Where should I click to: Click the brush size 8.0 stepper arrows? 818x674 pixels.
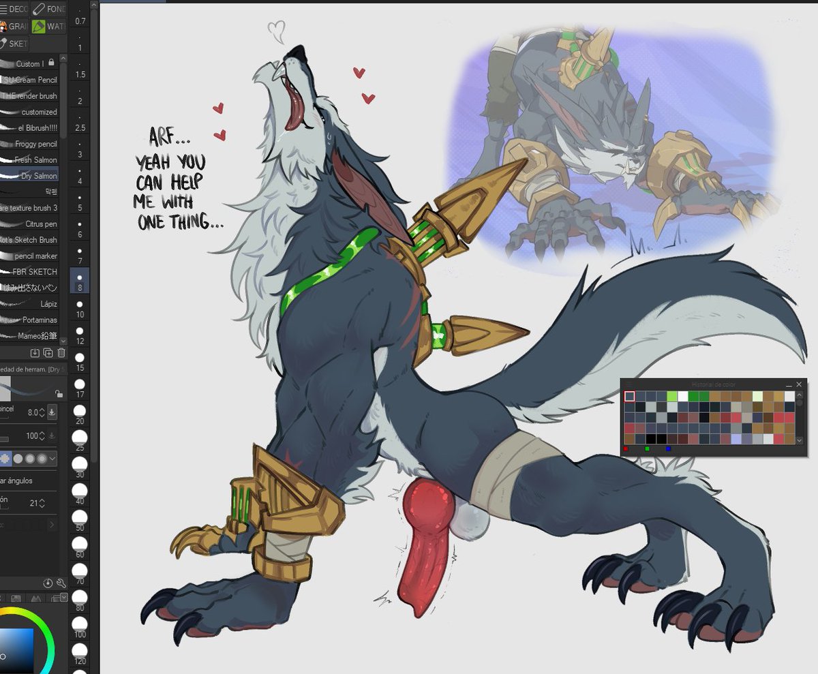42,412
